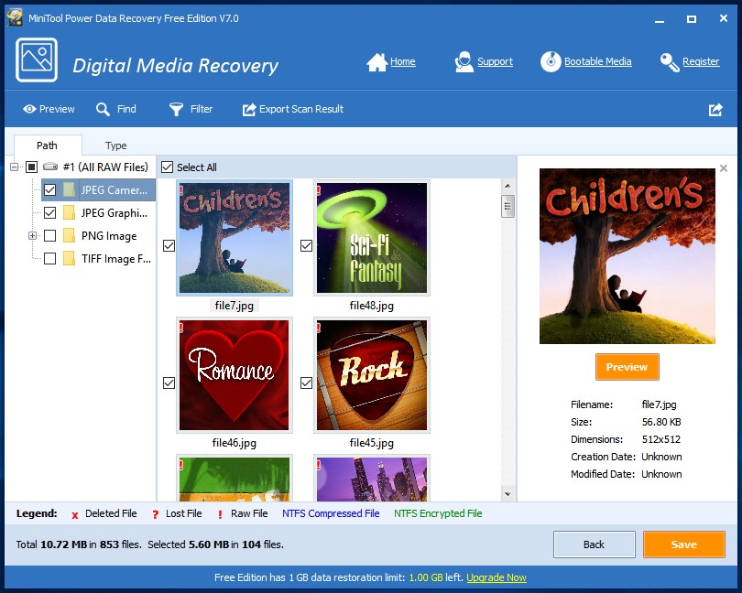
Task: Uncheck the file46.jpg checkbox
Action: (x=169, y=383)
